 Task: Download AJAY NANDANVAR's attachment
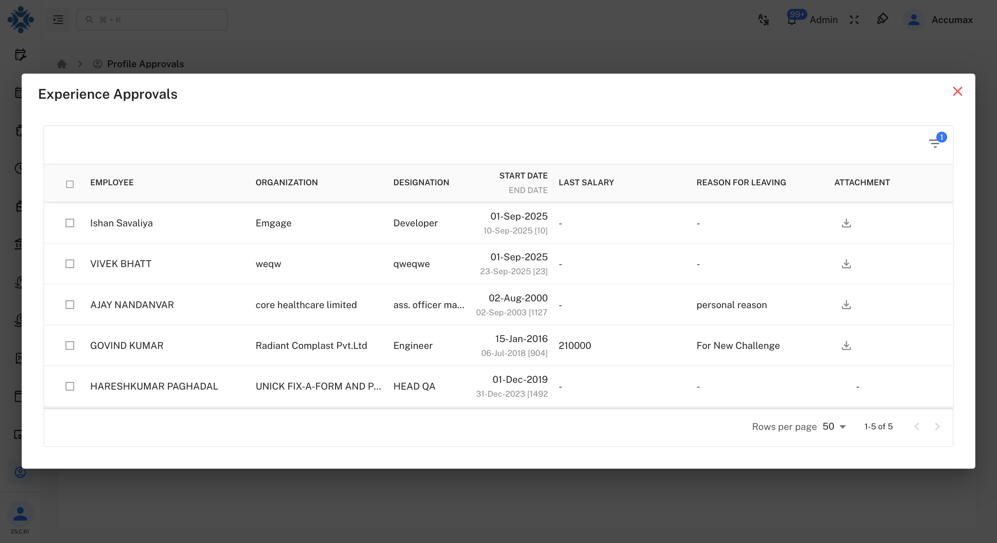click(x=846, y=305)
